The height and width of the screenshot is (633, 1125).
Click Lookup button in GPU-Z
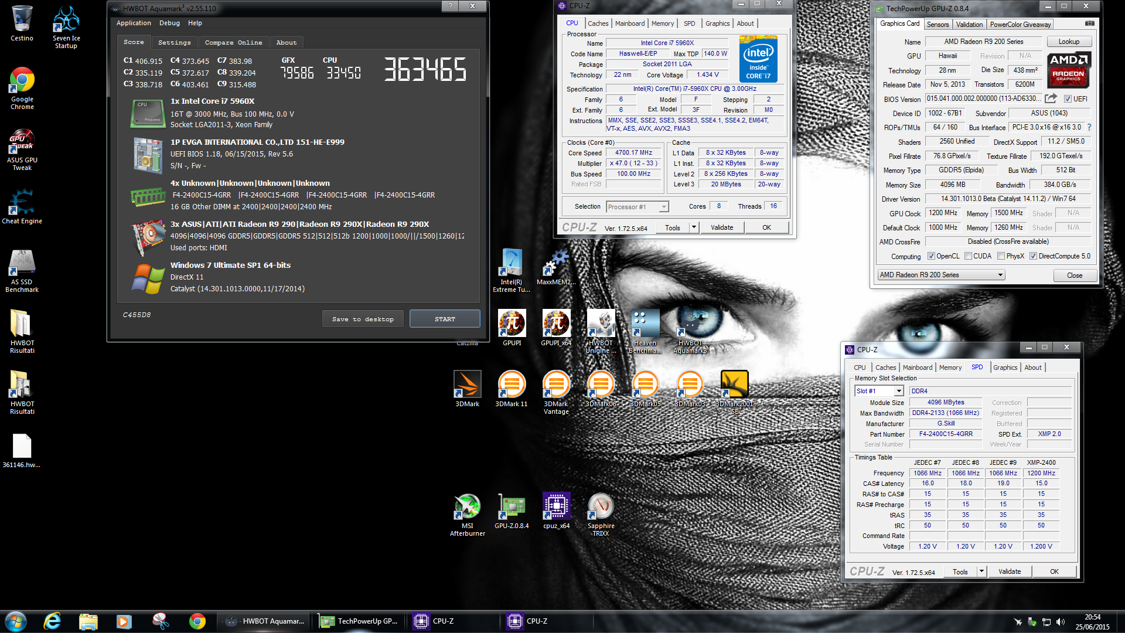pos(1069,42)
